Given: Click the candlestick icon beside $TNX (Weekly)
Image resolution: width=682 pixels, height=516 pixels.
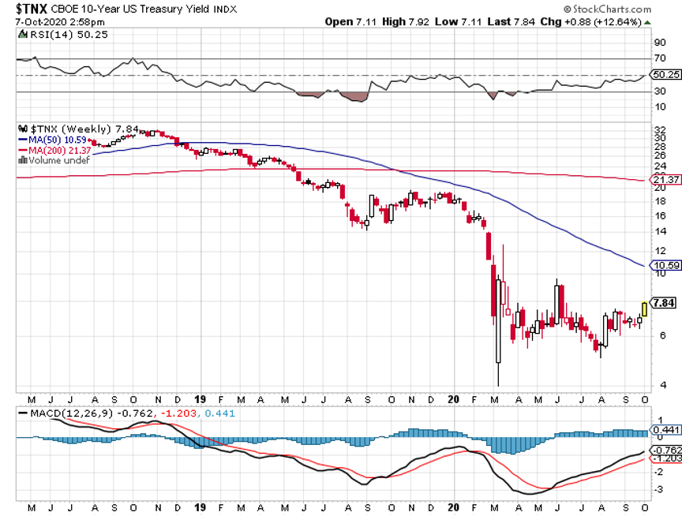Looking at the screenshot, I should point(22,129).
